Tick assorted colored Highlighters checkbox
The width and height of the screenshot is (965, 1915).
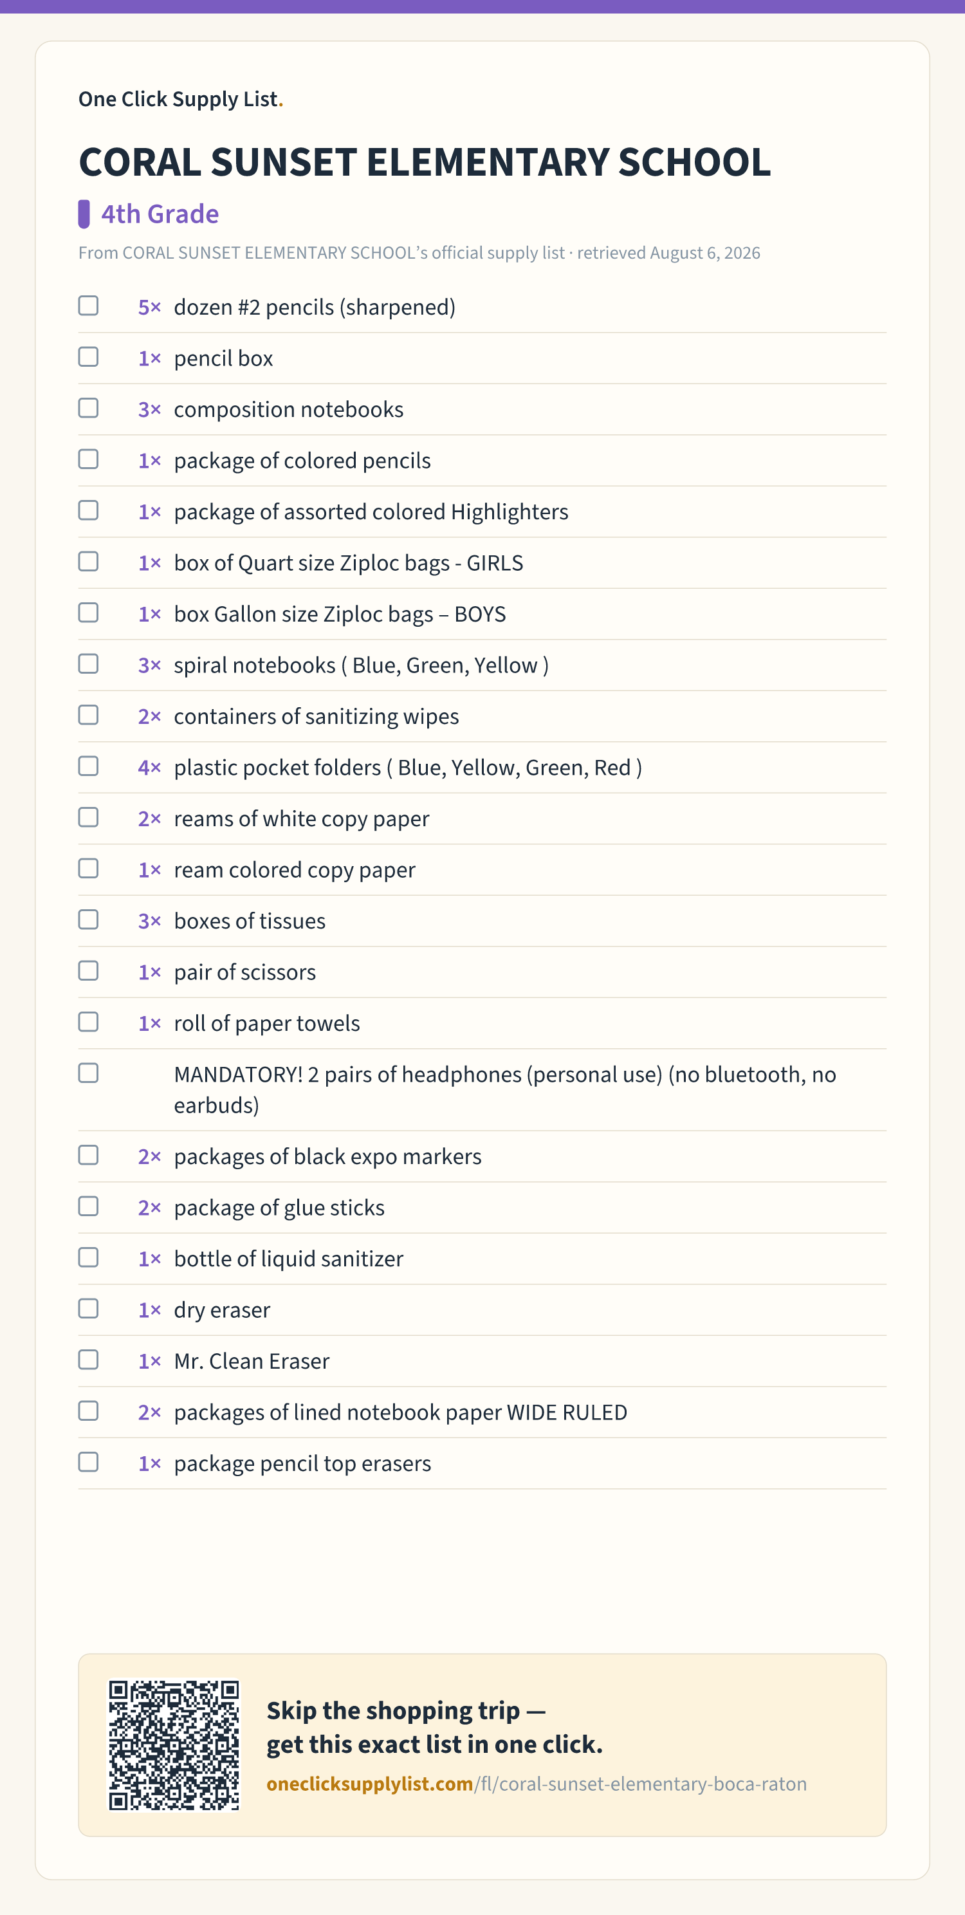tap(89, 510)
